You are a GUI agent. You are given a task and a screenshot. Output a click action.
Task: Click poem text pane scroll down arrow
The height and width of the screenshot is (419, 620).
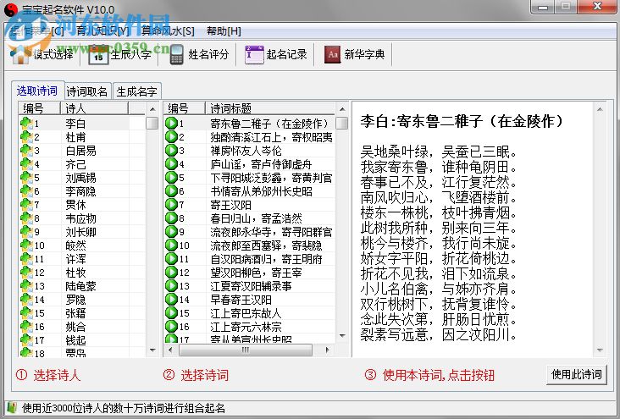[600, 350]
